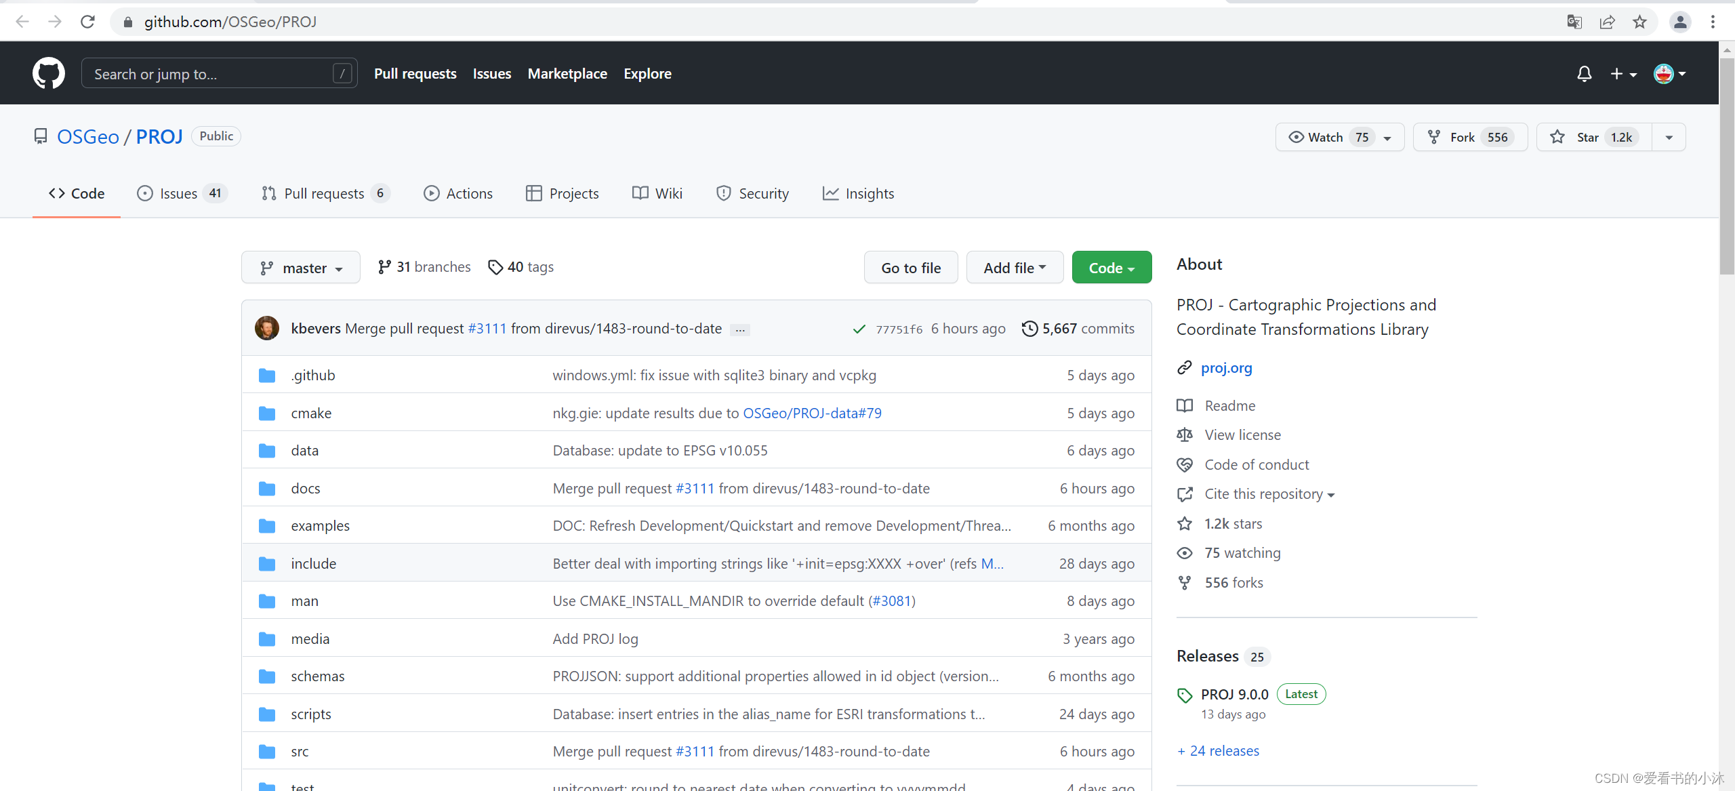1735x791 pixels.
Task: Open the proj.org website link
Action: [1226, 367]
